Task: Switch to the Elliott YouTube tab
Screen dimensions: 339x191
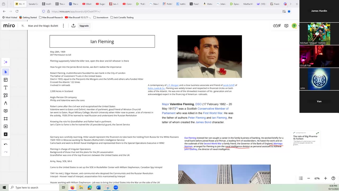Action: 87,4
